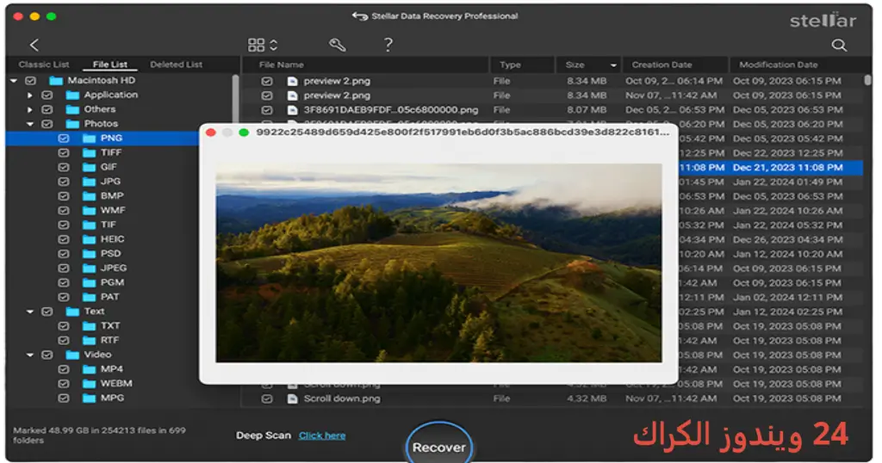Go back with the left arrow icon
Viewport: 882px width, 463px height.
tap(34, 45)
